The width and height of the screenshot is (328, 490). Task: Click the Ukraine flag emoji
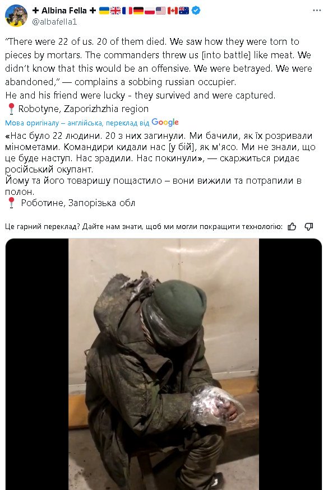pos(104,11)
